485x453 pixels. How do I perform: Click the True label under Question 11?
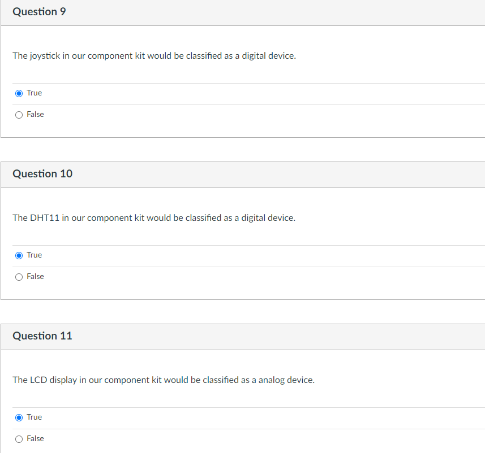pyautogui.click(x=34, y=417)
